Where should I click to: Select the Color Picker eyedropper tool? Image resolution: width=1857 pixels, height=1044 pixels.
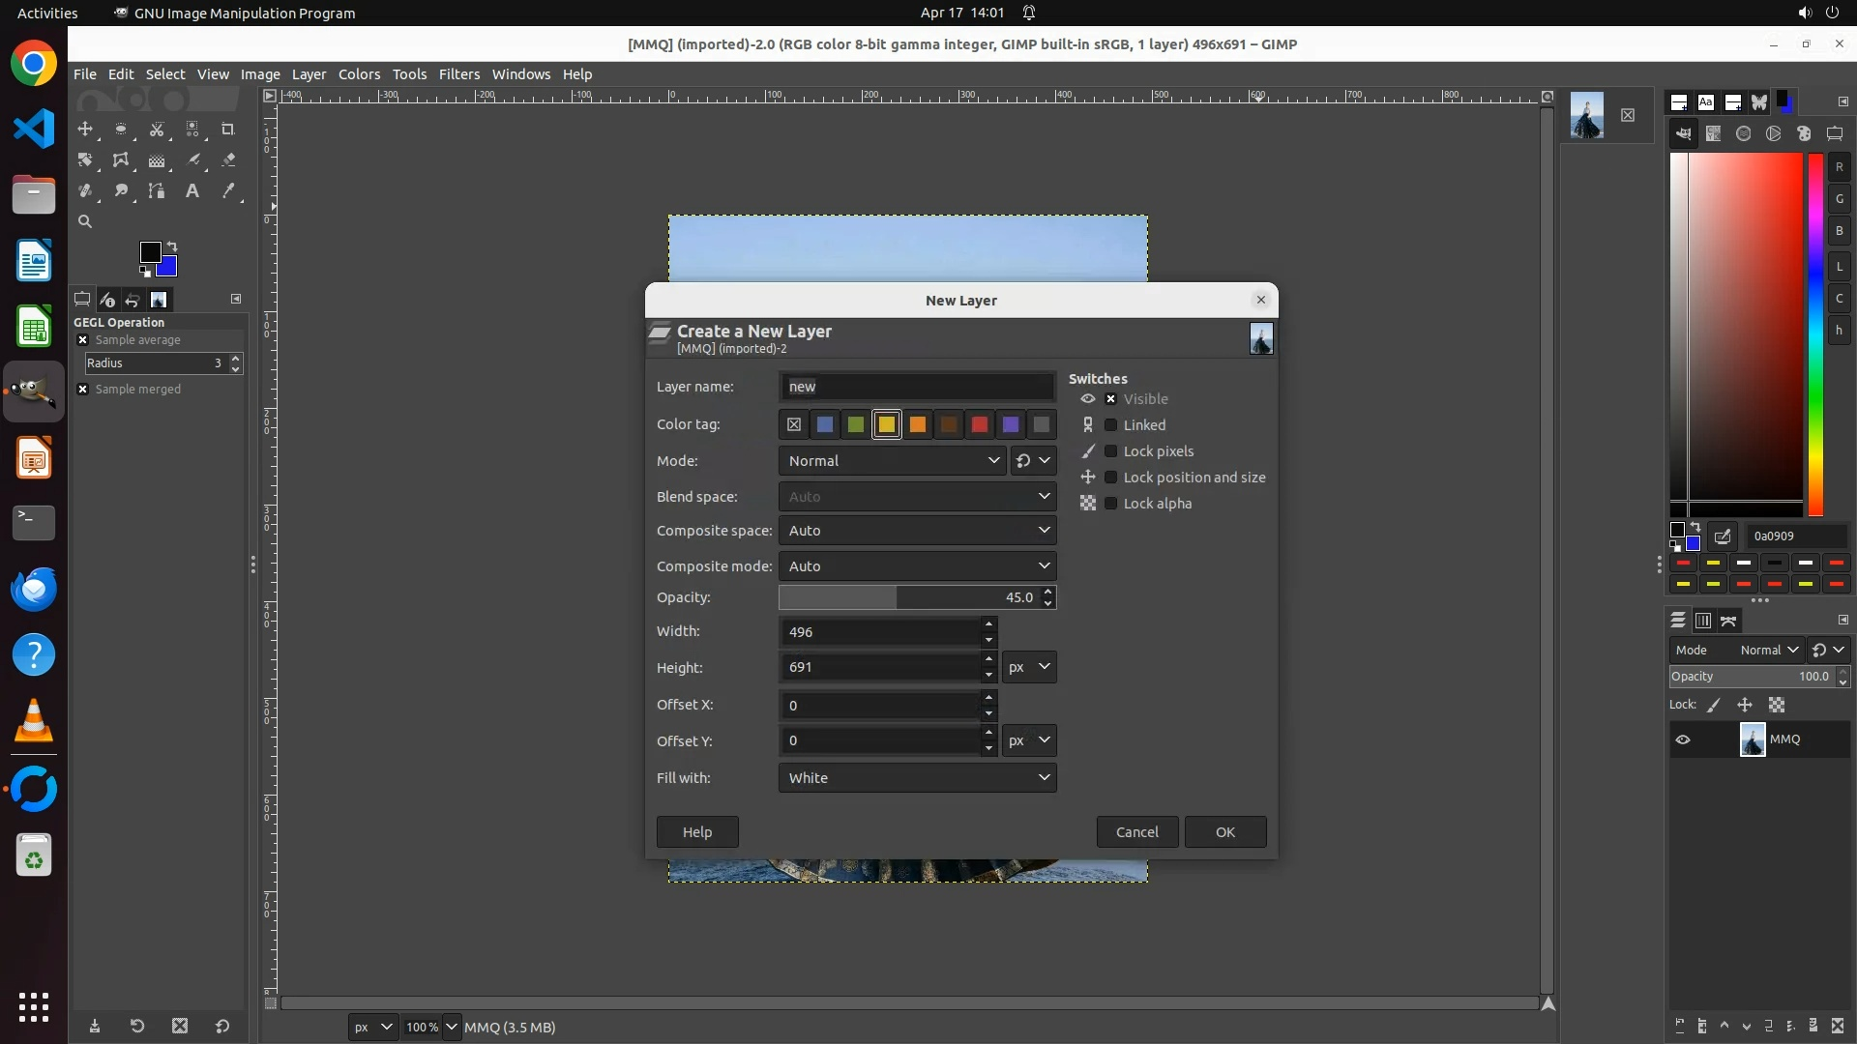click(x=228, y=190)
